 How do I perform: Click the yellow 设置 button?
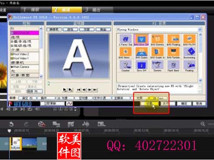click(x=149, y=104)
